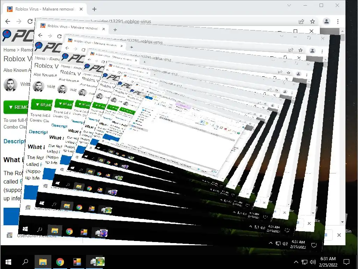Click the outer page scrollbar down arrow

click(x=343, y=222)
